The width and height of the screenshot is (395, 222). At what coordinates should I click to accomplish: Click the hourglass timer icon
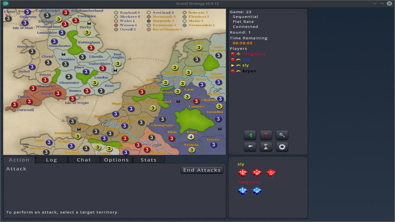(266, 147)
